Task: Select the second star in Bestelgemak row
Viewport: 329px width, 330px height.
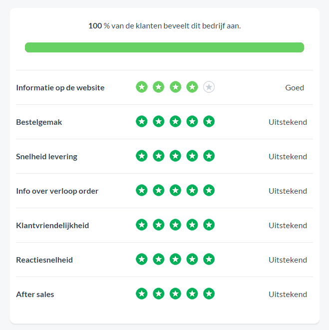Action: coord(158,121)
